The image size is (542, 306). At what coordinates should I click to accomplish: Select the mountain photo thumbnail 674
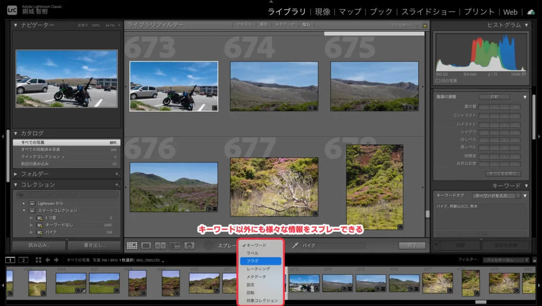click(274, 86)
